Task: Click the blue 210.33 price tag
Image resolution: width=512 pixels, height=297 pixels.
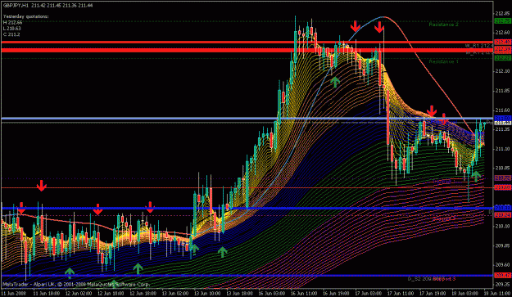Action: click(x=503, y=208)
